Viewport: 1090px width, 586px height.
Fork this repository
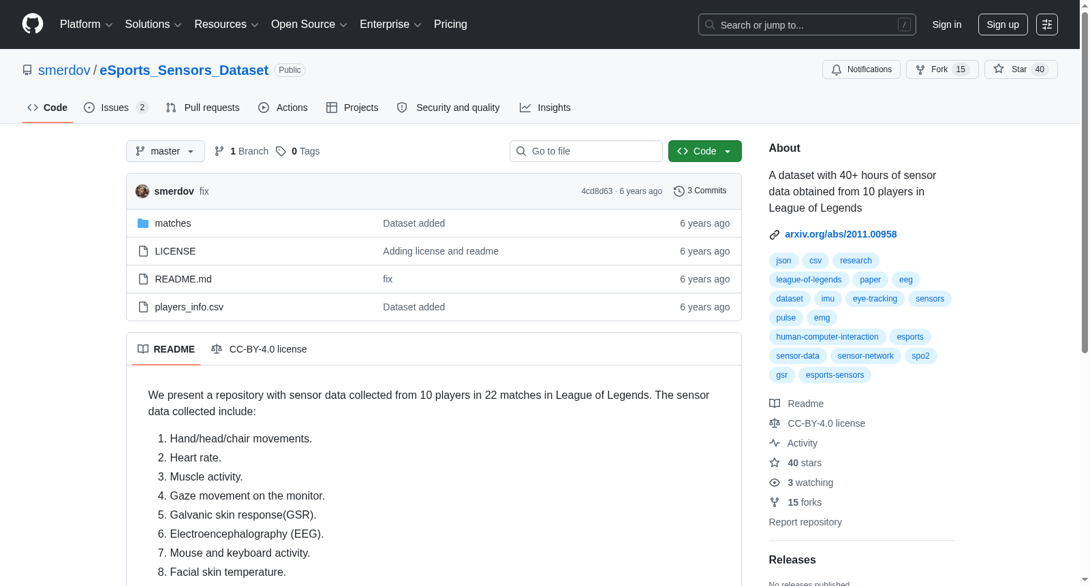coord(942,69)
